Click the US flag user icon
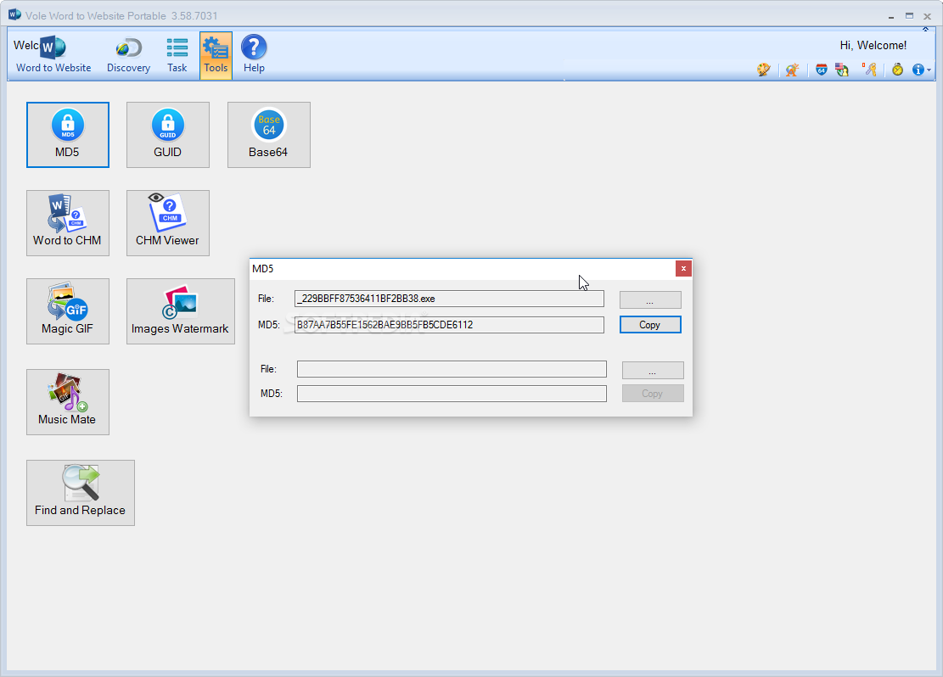This screenshot has width=943, height=677. (x=841, y=70)
